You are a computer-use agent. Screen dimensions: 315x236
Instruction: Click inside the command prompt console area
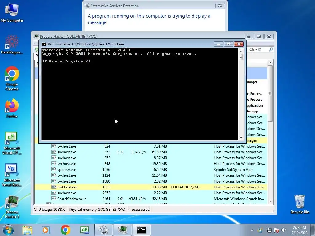point(140,94)
